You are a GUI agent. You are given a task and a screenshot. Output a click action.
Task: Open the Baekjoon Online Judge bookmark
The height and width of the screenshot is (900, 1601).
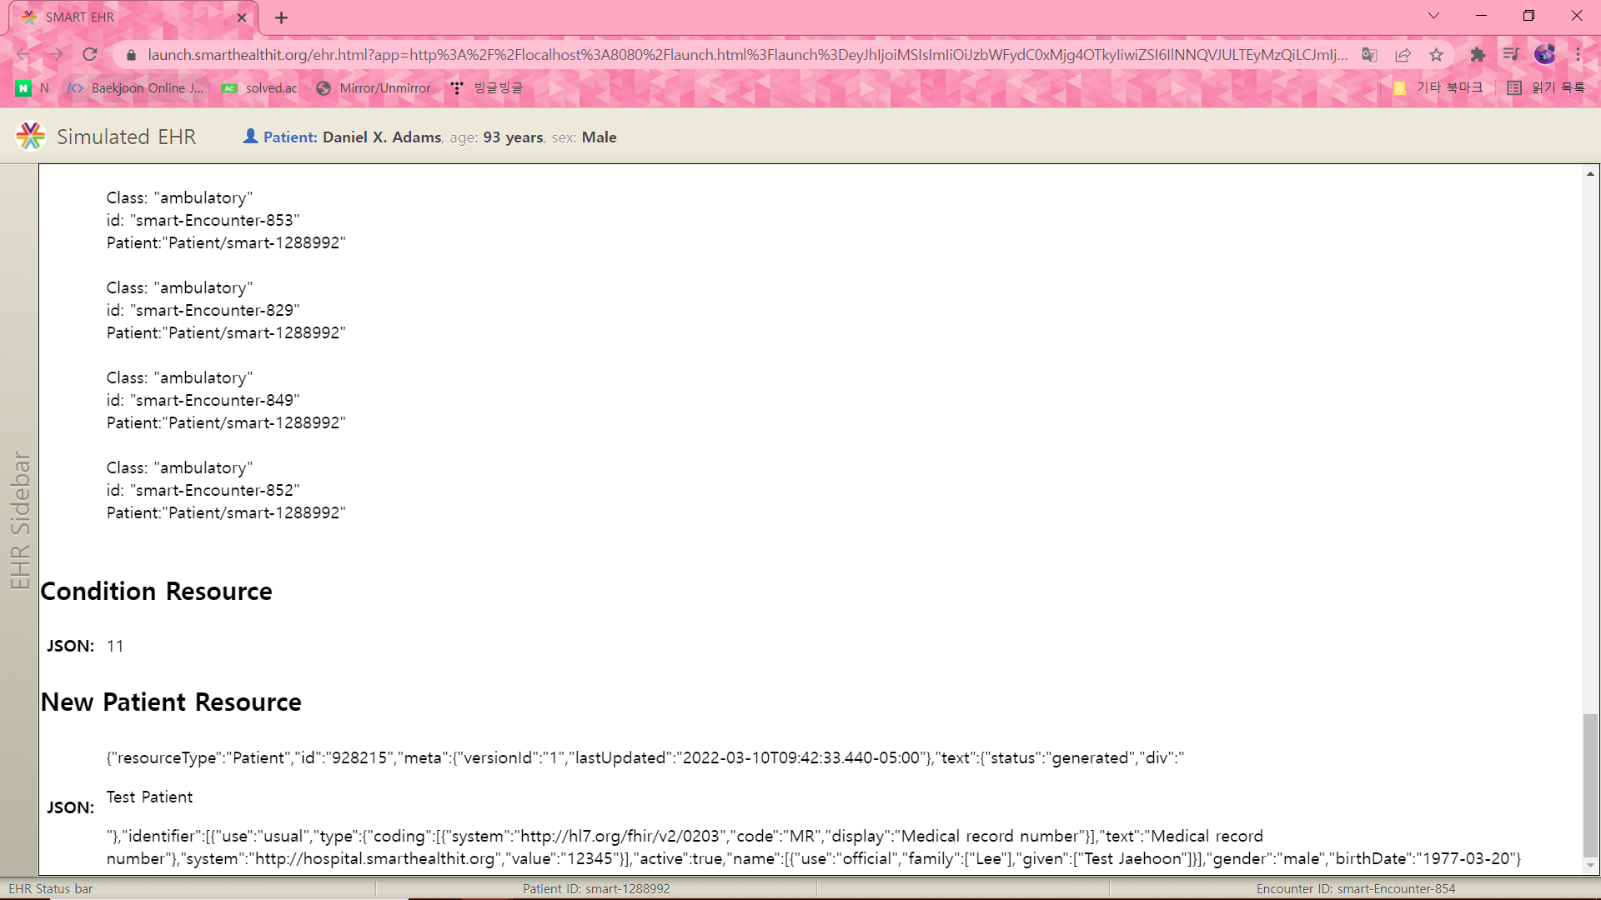pyautogui.click(x=136, y=88)
